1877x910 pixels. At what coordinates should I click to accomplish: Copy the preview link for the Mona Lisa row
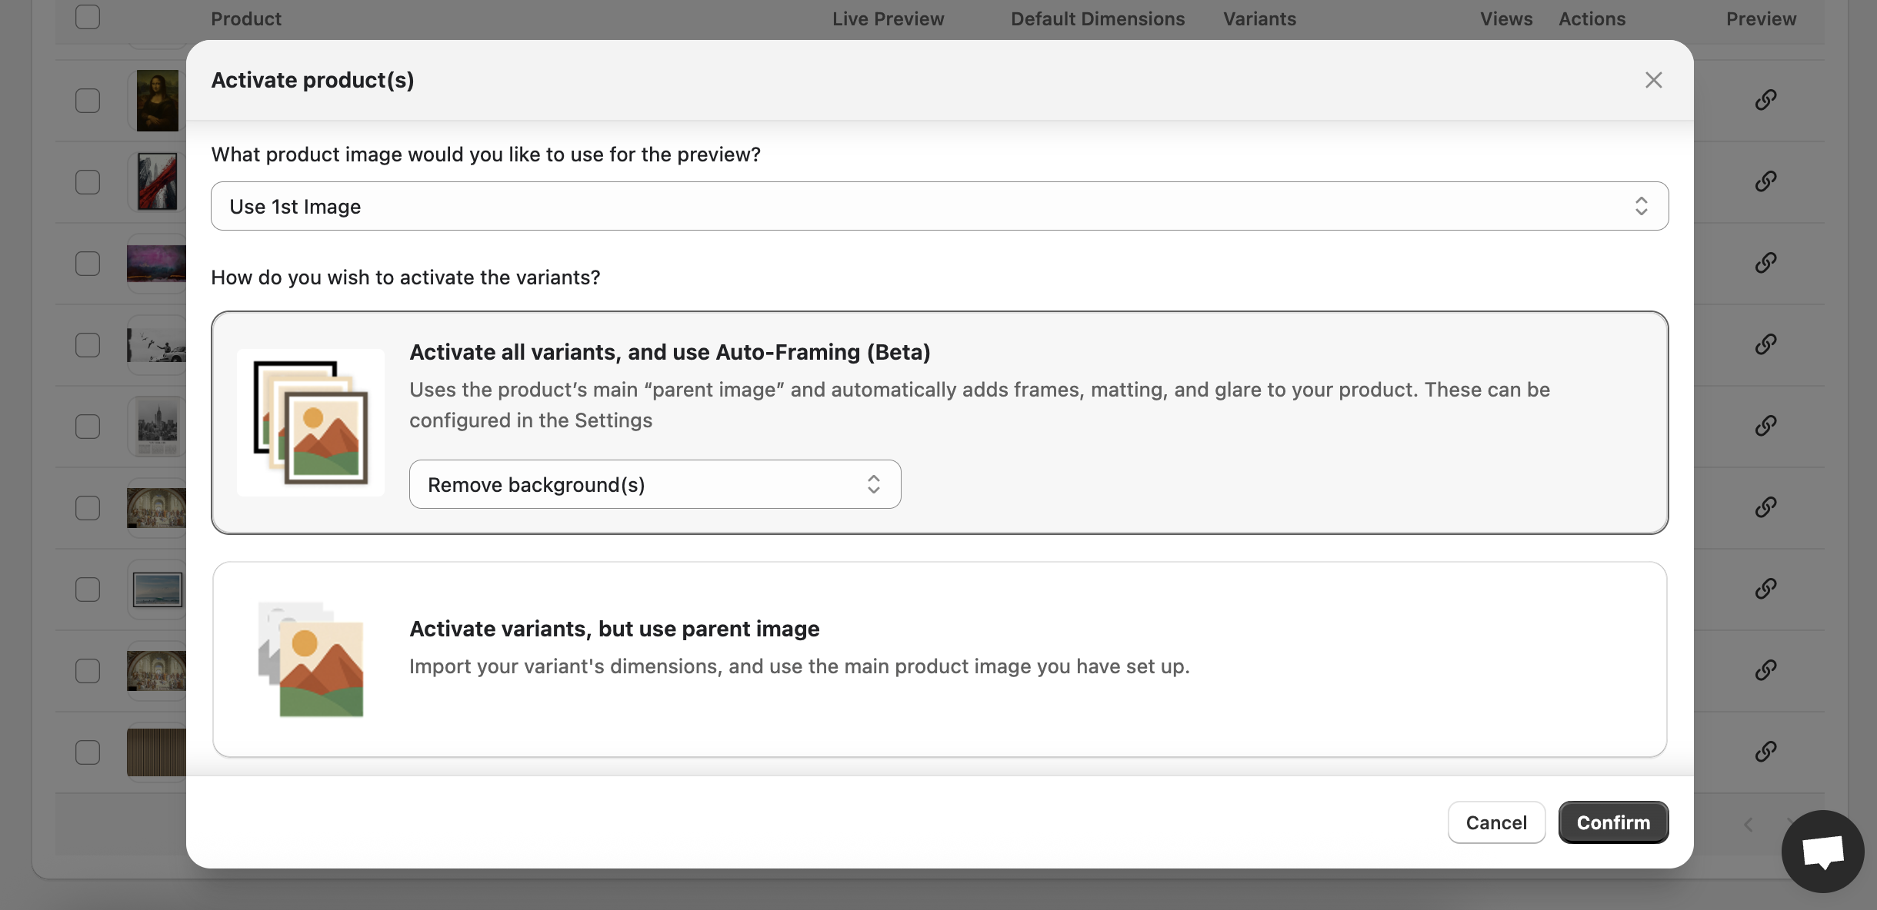[1765, 100]
